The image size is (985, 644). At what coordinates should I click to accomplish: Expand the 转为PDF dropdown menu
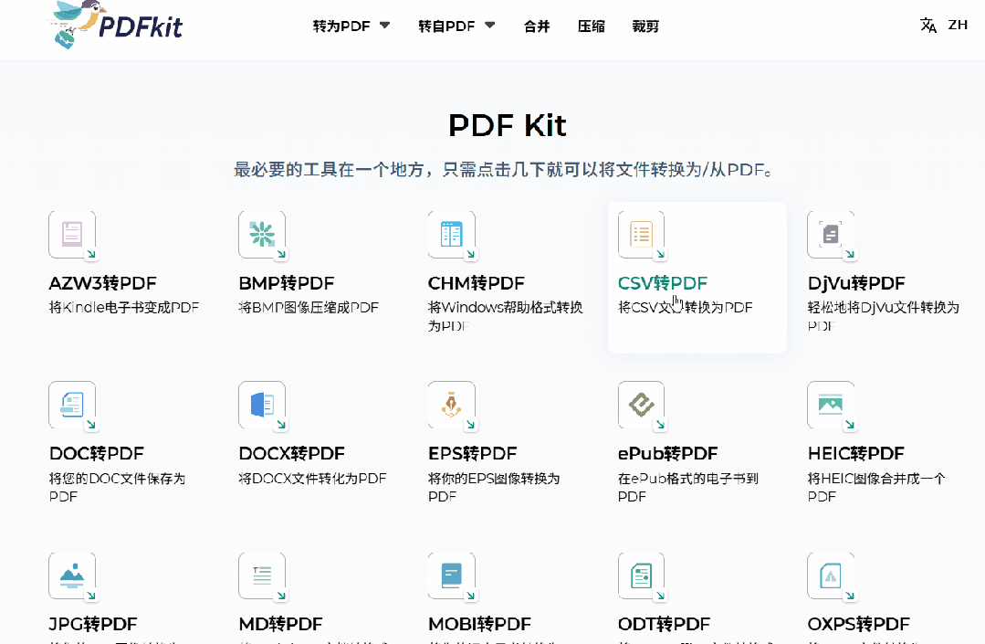pos(351,26)
